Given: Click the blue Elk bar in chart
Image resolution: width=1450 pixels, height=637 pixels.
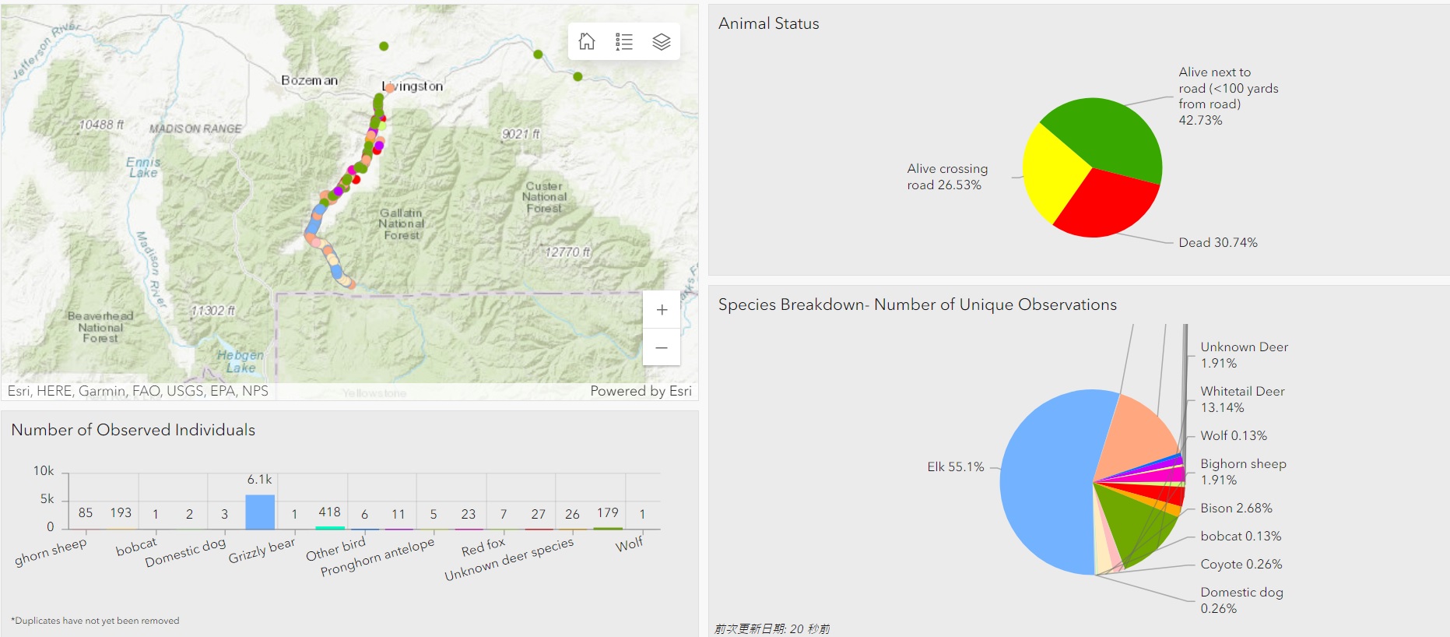Looking at the screenshot, I should tap(260, 512).
